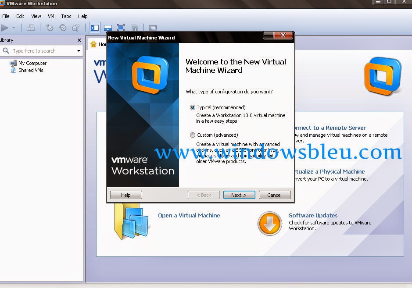
Task: Open the File menu
Action: point(6,16)
